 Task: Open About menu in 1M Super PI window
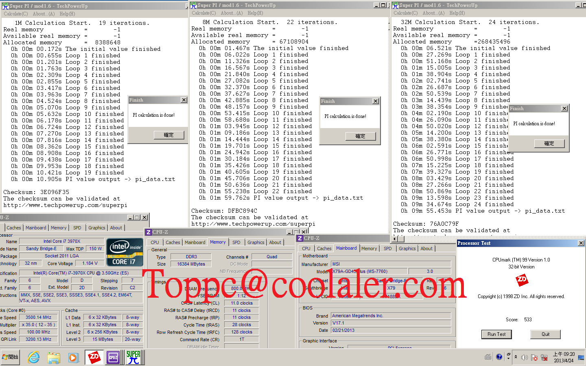click(x=44, y=14)
